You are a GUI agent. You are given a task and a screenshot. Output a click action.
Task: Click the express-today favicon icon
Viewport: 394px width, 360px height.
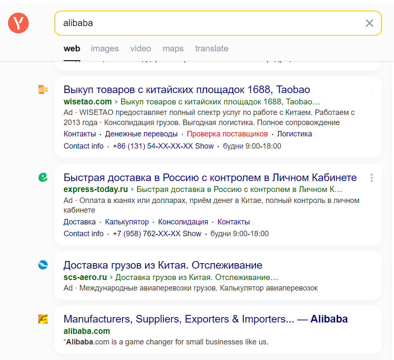(43, 177)
